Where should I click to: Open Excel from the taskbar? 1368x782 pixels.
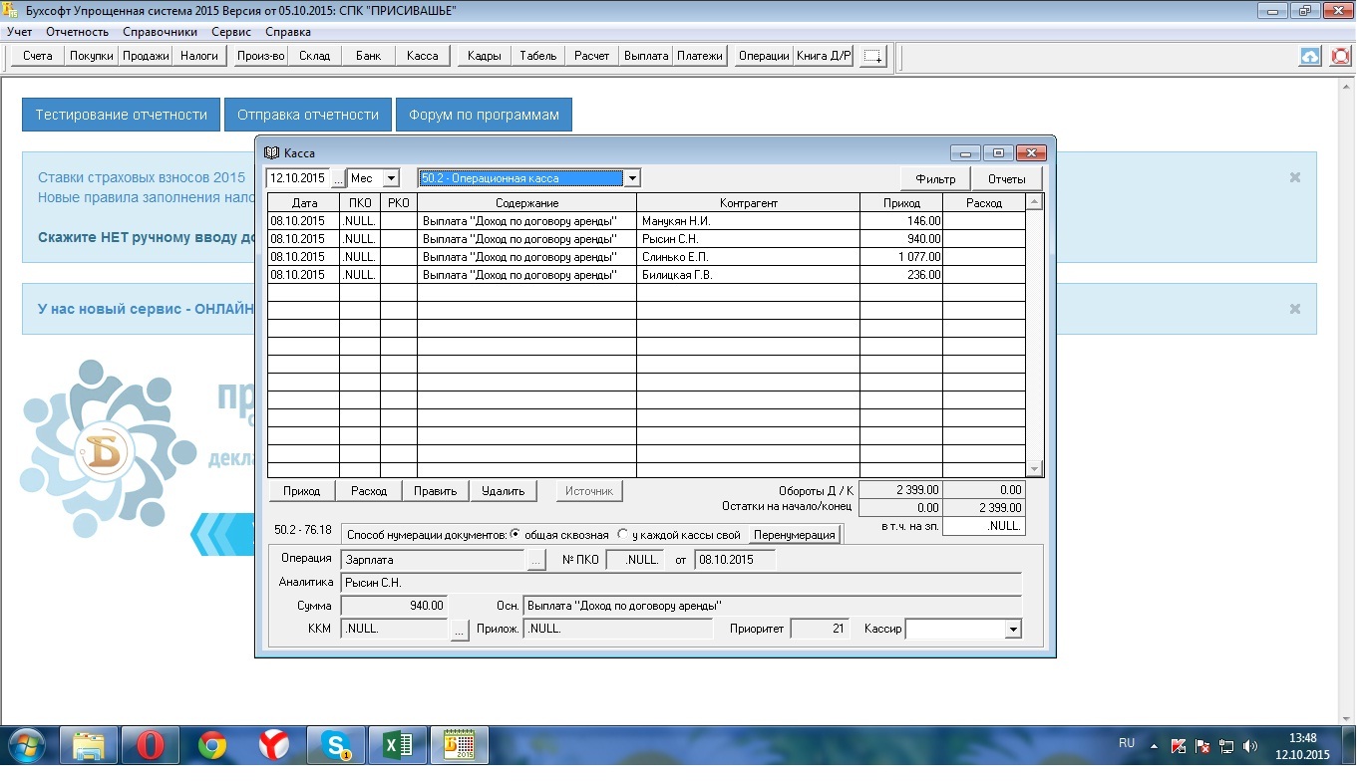coord(397,744)
